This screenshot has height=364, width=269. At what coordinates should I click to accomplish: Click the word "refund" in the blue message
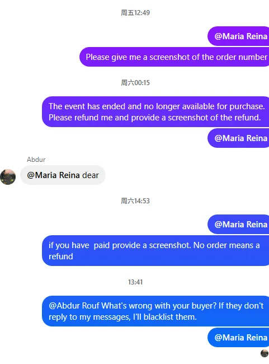(x=61, y=256)
